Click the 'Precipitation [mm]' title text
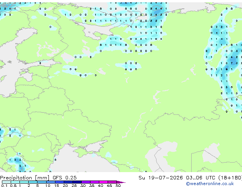242x187 pixels. click(25, 178)
